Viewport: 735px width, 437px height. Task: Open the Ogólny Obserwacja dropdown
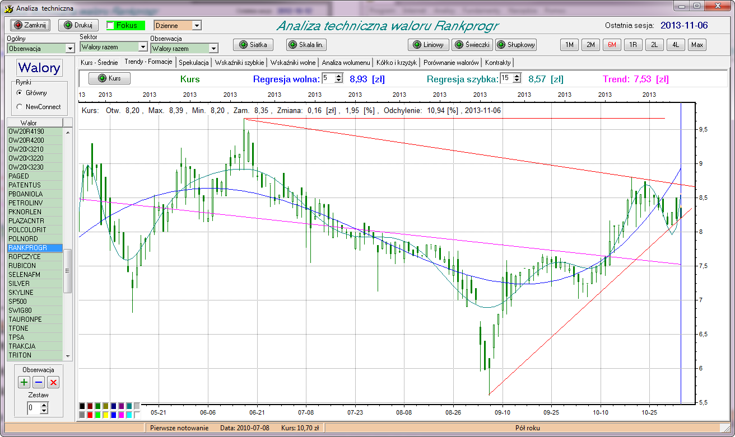coord(70,49)
